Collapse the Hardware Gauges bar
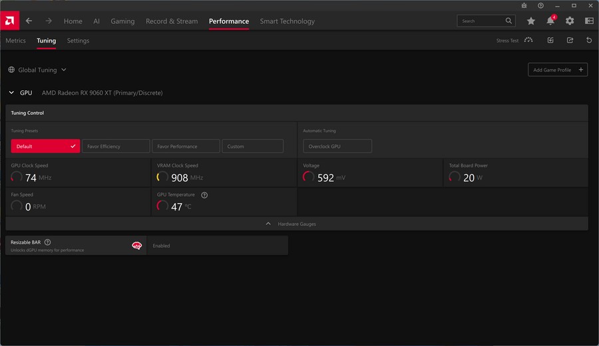 pyautogui.click(x=297, y=224)
